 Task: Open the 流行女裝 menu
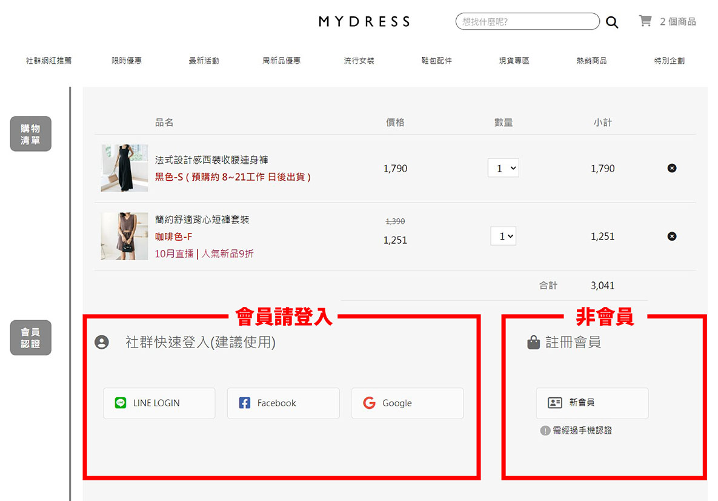pos(359,61)
